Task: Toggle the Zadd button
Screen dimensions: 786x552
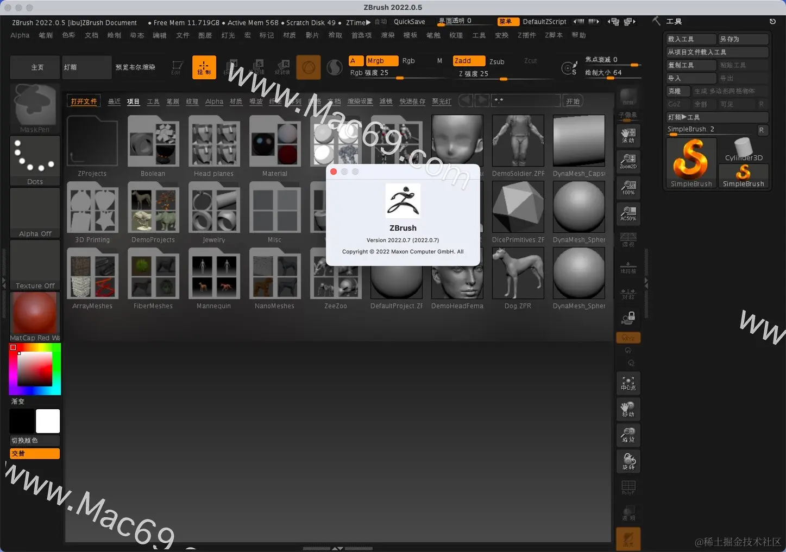Action: [469, 61]
